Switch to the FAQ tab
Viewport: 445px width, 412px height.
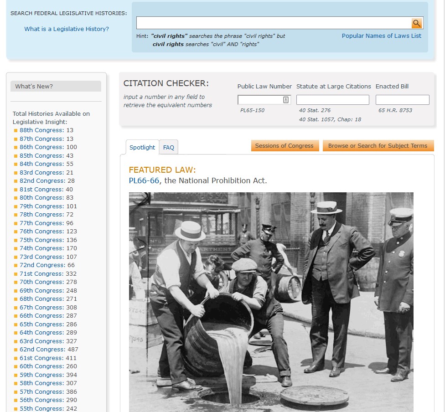click(168, 147)
